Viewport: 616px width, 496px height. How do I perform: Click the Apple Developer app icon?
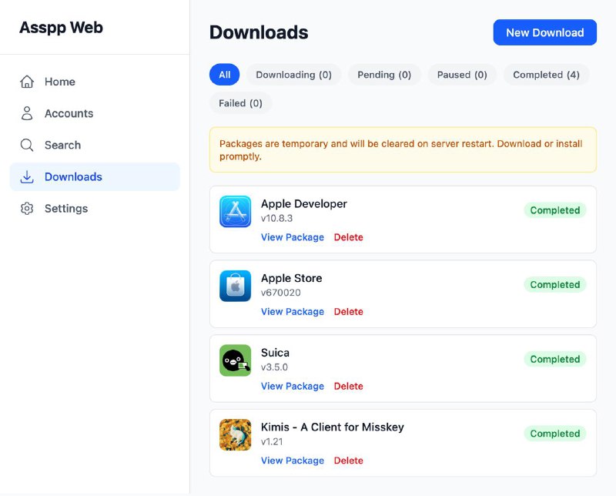pyautogui.click(x=235, y=211)
